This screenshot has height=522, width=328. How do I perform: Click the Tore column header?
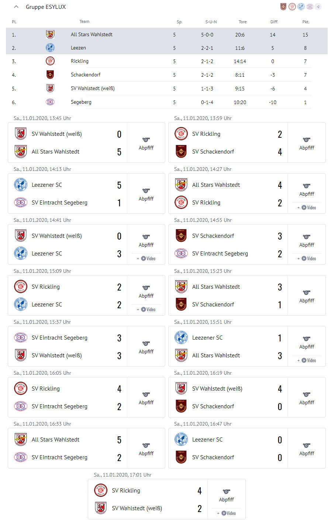click(242, 22)
